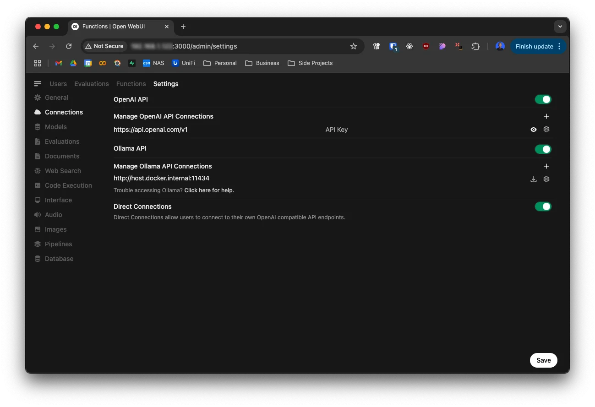Screen dimensions: 595x407
Task: Open the Ollama model download manager
Action: (x=534, y=179)
